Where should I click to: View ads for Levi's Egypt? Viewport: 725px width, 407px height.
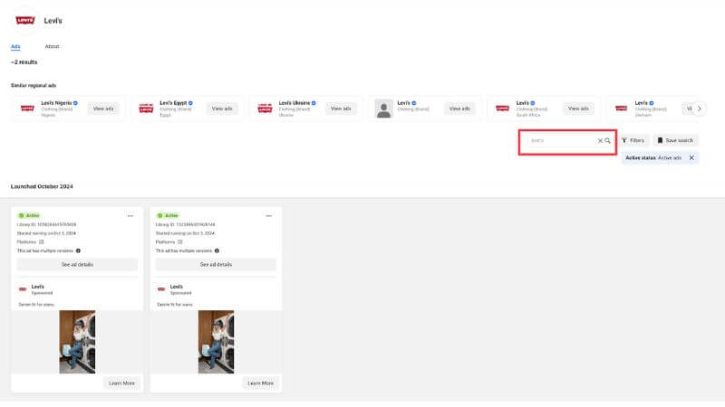point(222,109)
